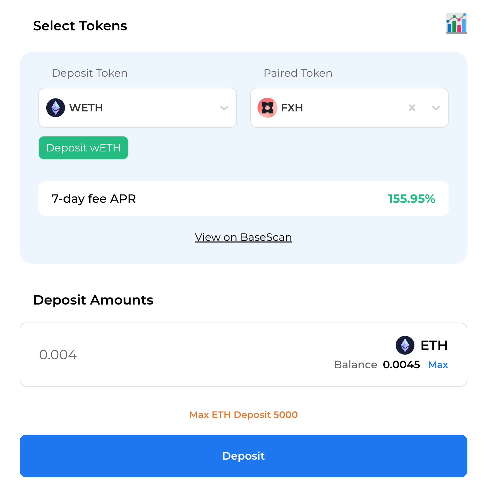
Task: Click the 7-day fee APR row
Action: [243, 198]
